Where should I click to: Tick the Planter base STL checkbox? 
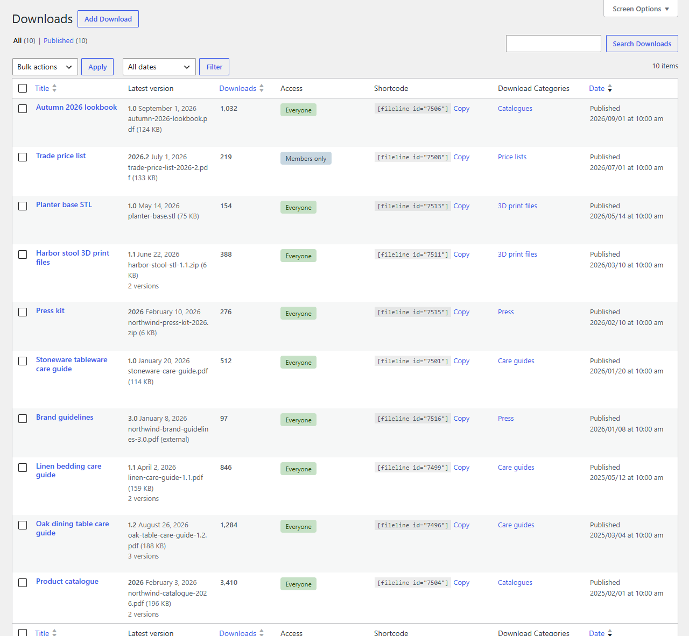[x=23, y=206]
